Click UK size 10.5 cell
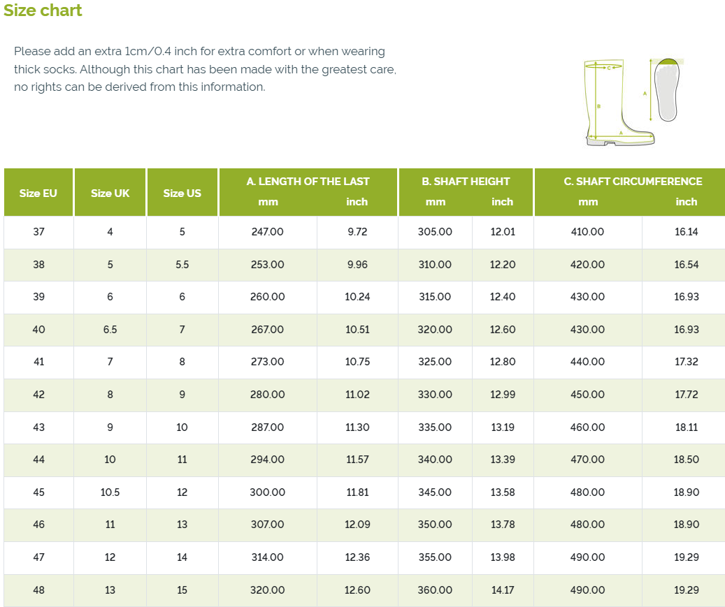The width and height of the screenshot is (725, 607). 110,492
